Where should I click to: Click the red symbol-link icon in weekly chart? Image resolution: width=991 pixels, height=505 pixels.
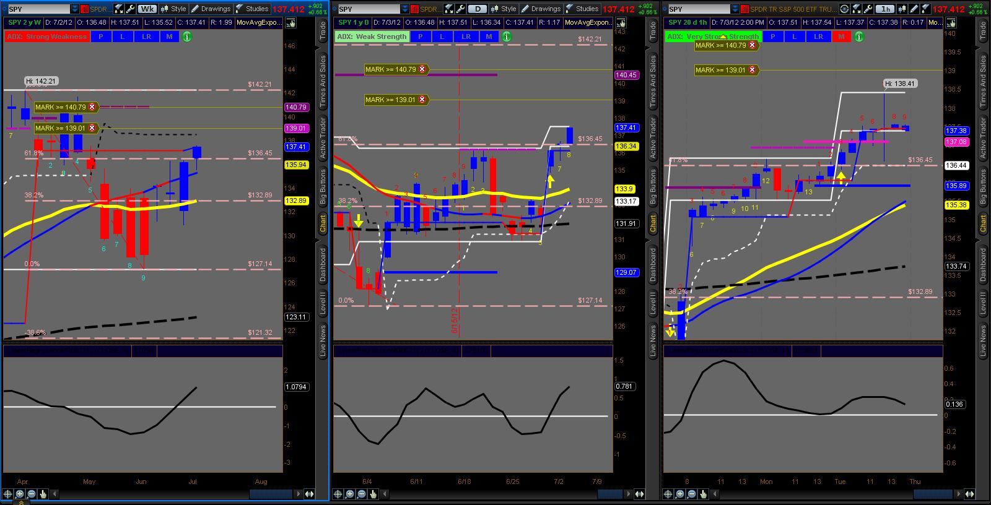click(x=84, y=9)
